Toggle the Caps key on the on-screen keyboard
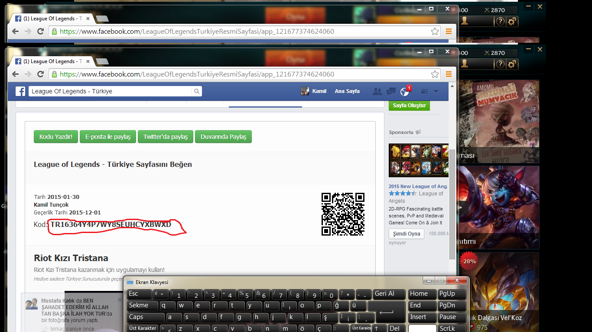 coord(146,317)
